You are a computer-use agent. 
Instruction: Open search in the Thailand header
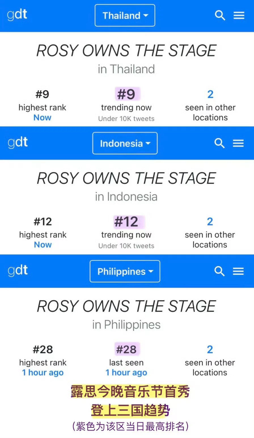tap(220, 16)
